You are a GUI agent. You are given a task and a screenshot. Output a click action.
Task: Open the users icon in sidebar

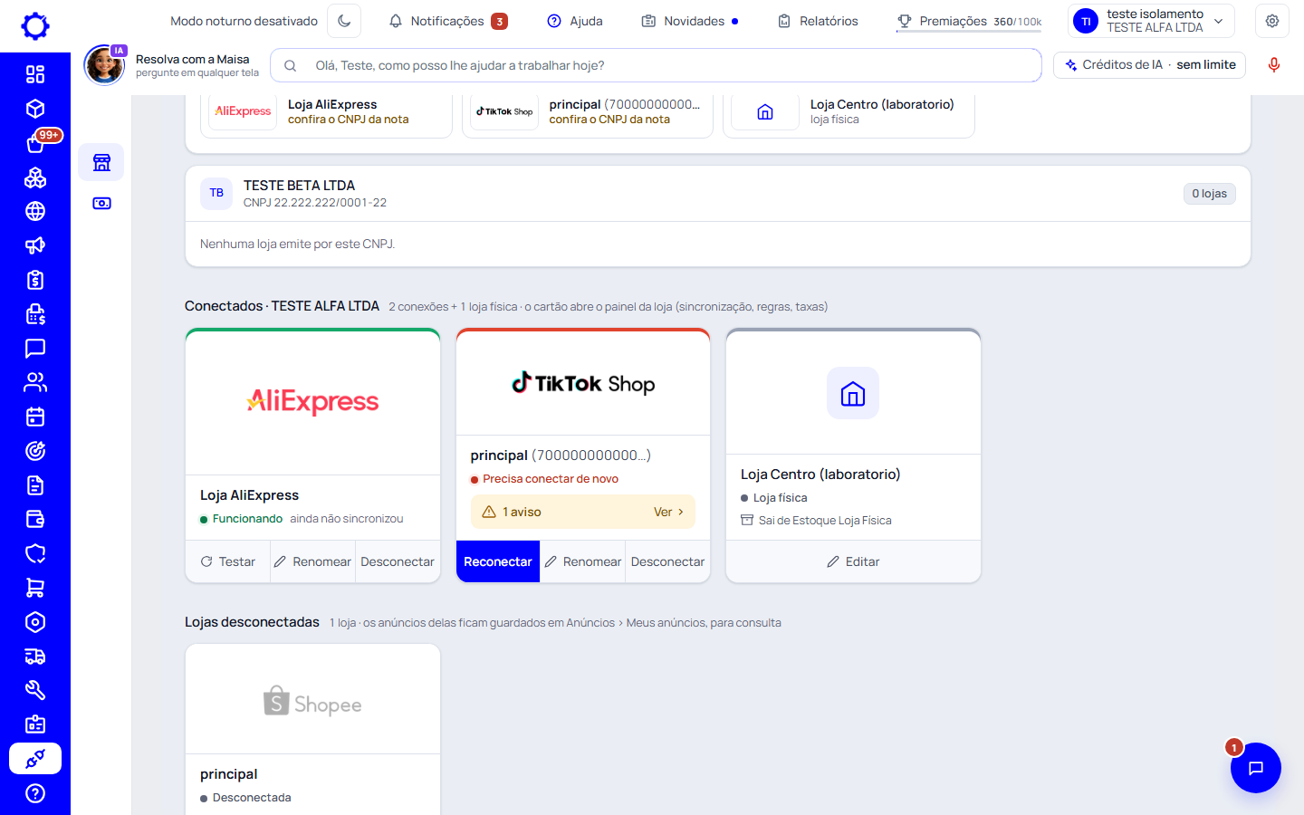coord(35,382)
